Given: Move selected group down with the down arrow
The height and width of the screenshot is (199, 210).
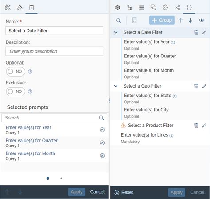Looking at the screenshot, I should pyautogui.click(x=190, y=20).
